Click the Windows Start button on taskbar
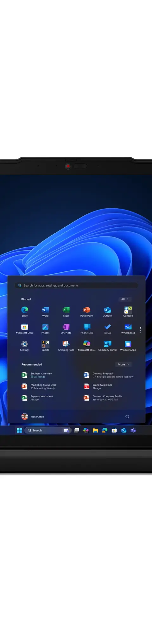 click(x=19, y=430)
